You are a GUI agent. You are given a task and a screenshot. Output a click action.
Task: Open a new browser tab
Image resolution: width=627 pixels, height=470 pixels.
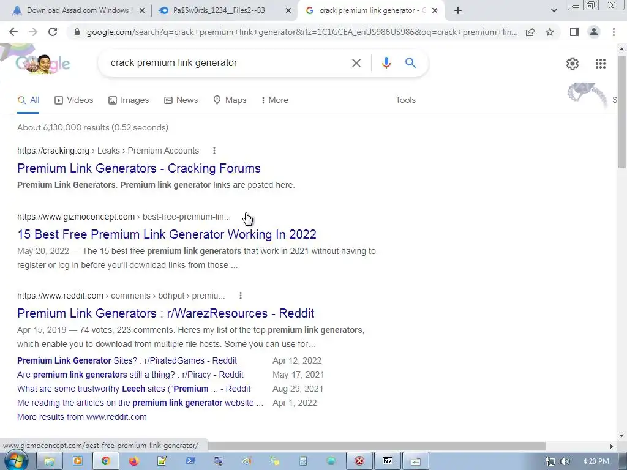tap(458, 10)
